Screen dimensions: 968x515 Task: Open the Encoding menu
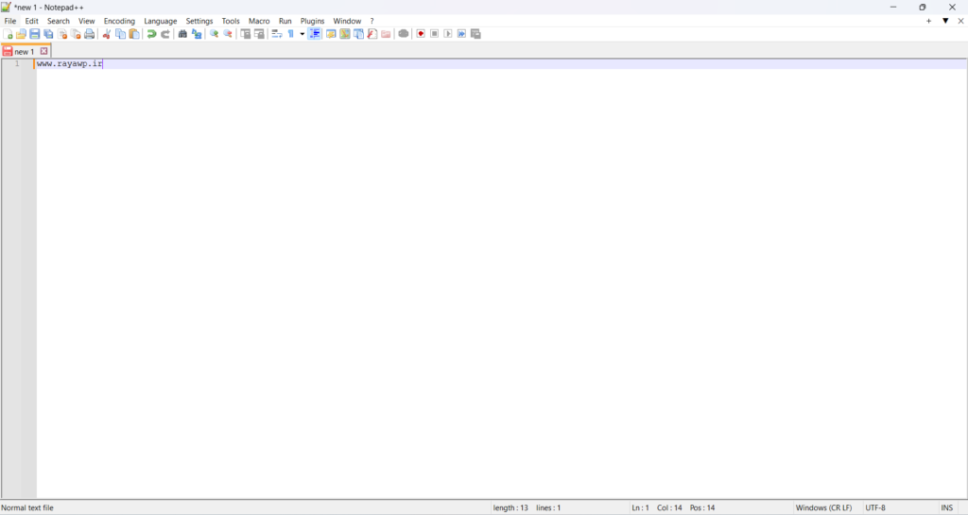coord(119,21)
